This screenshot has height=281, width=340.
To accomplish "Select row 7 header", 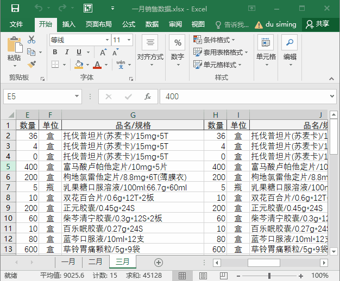I will click(x=8, y=187).
